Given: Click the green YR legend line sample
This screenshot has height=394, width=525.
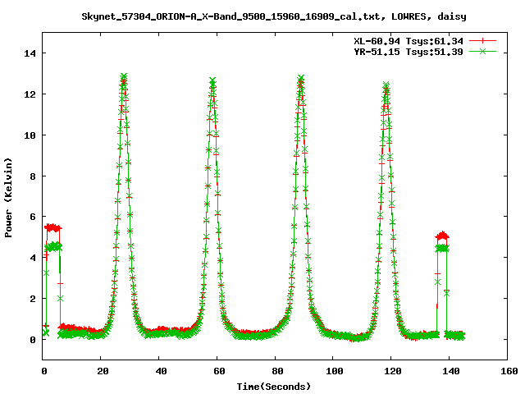Looking at the screenshot, I should click(x=482, y=51).
